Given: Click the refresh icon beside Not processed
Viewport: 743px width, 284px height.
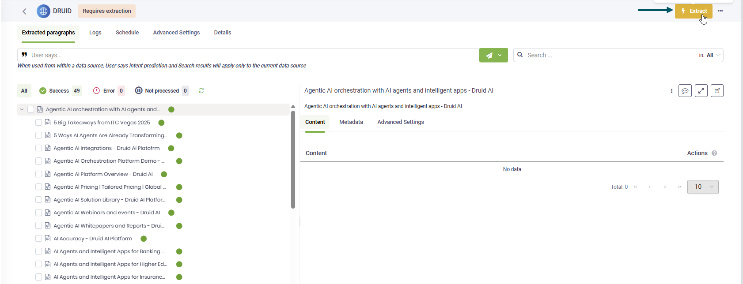Looking at the screenshot, I should point(201,91).
